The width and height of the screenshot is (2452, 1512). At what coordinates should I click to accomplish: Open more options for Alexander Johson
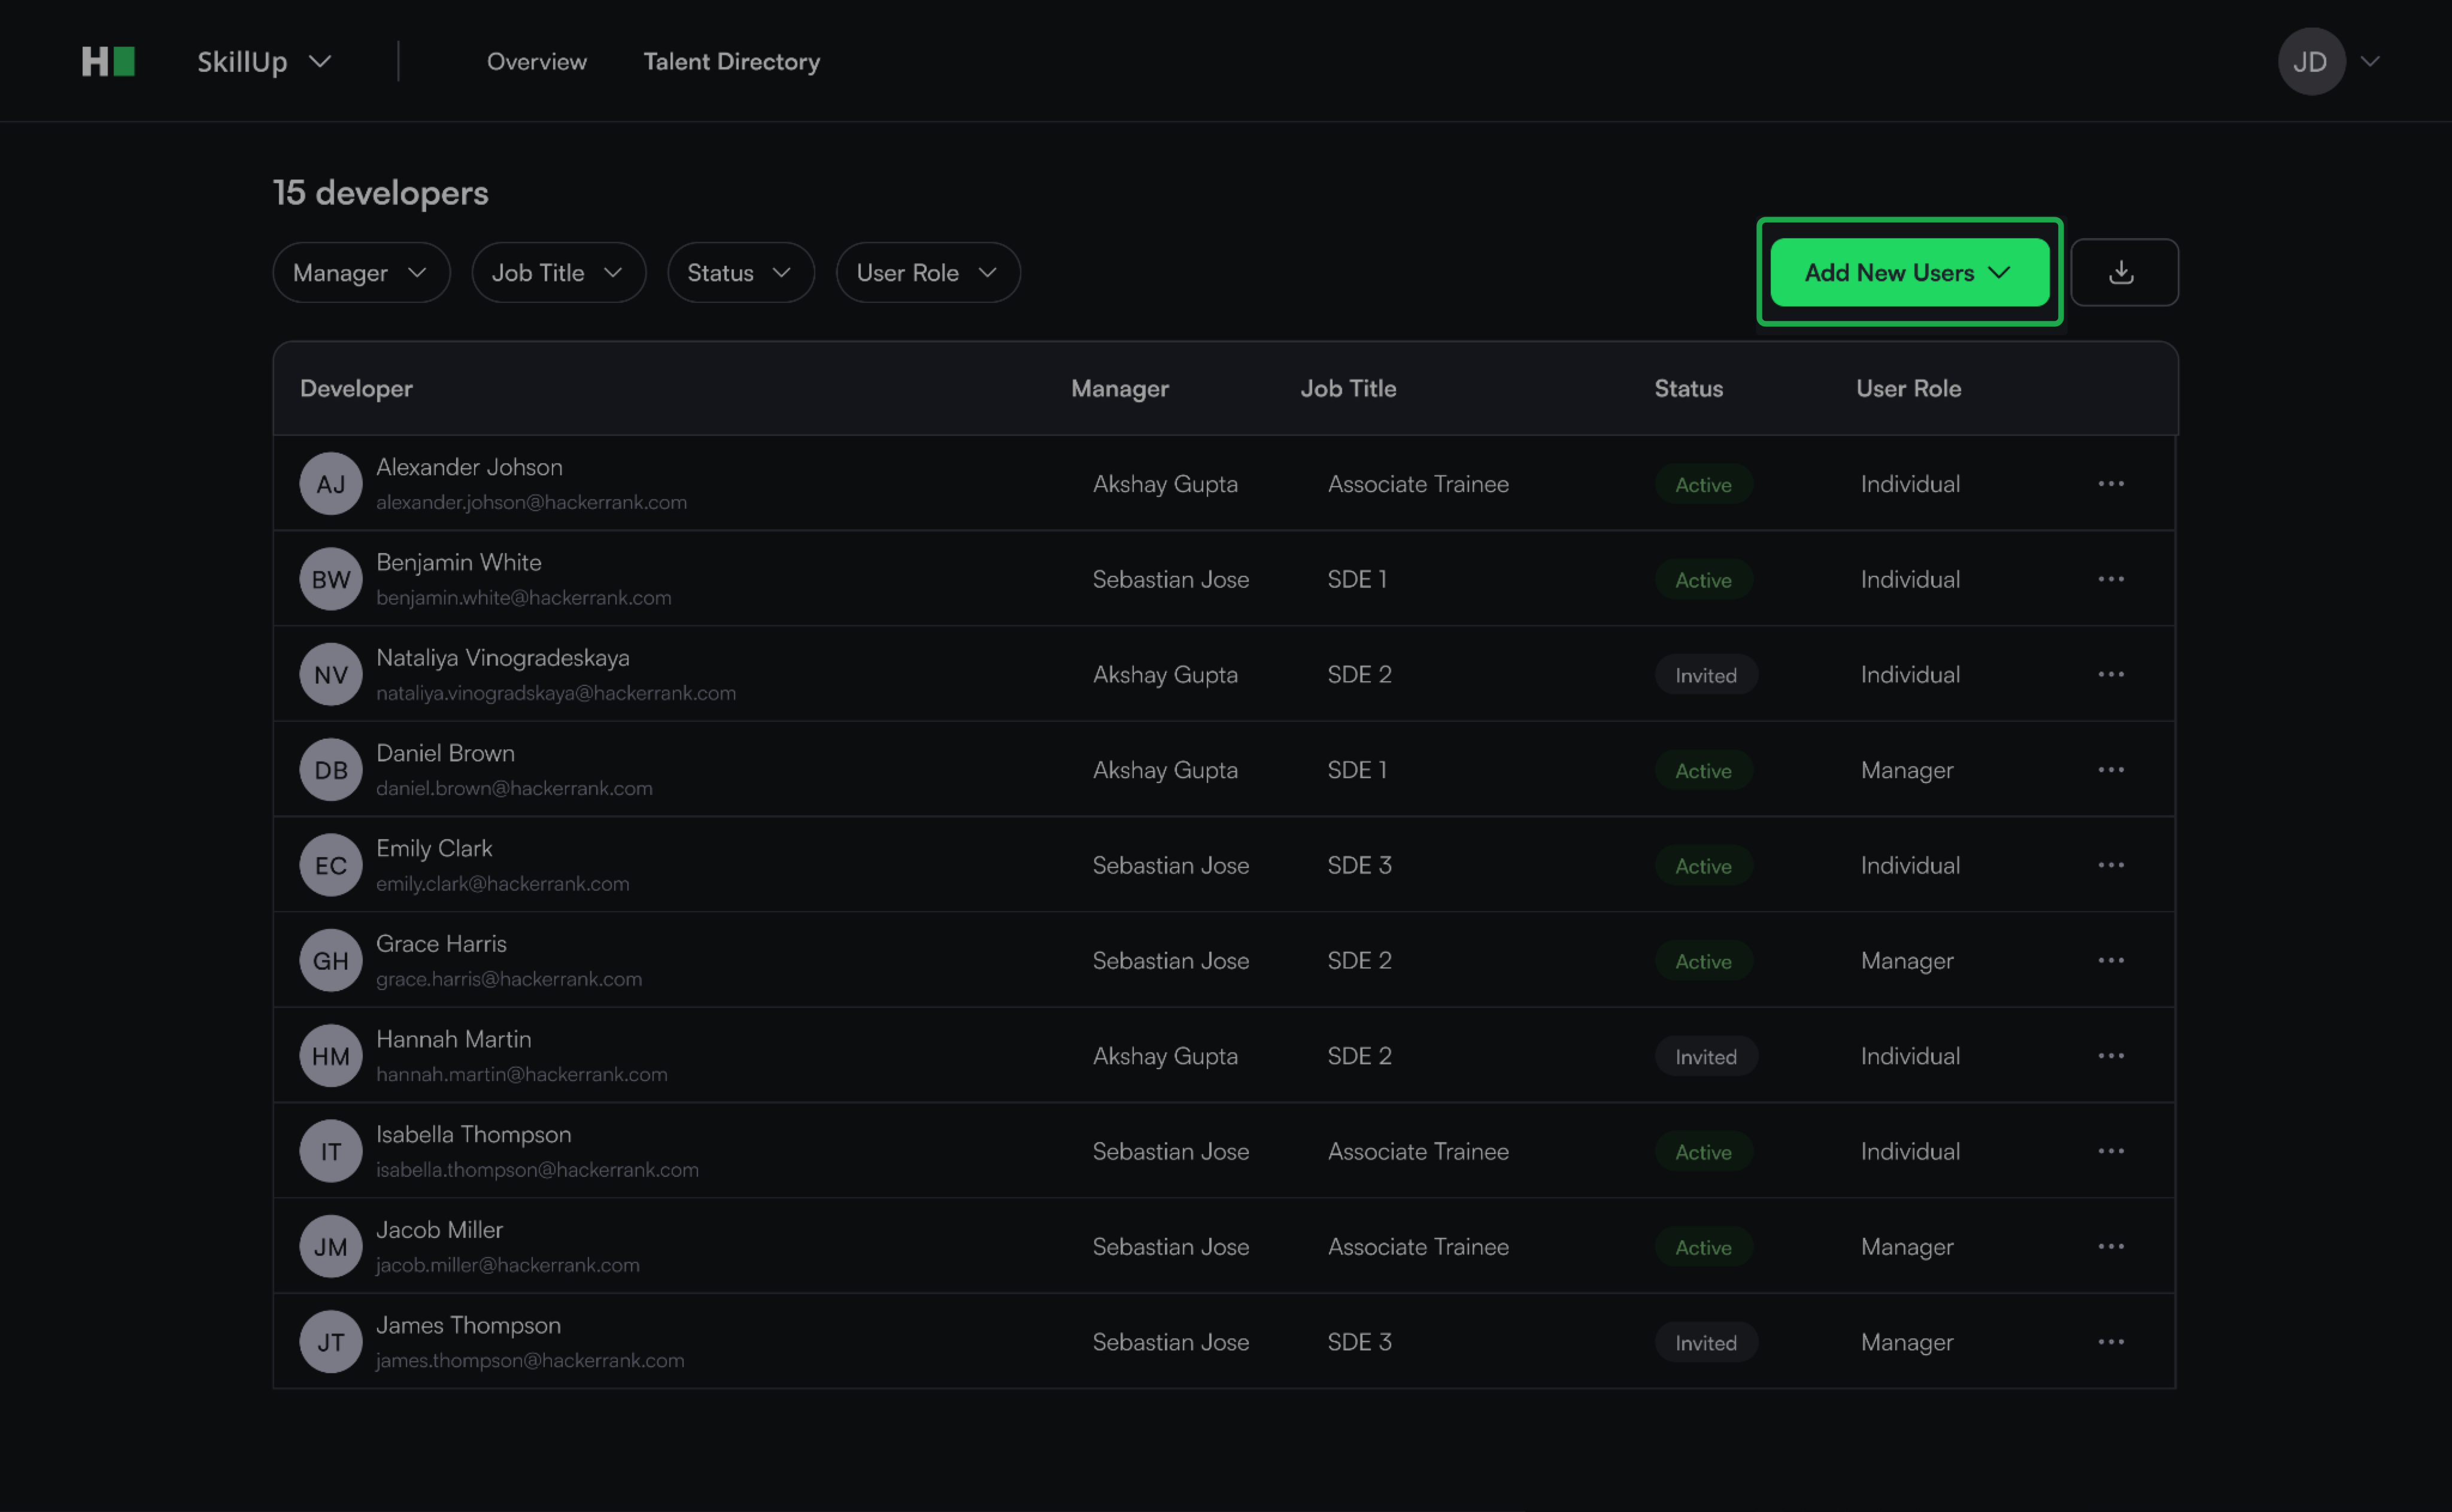pos(2110,484)
